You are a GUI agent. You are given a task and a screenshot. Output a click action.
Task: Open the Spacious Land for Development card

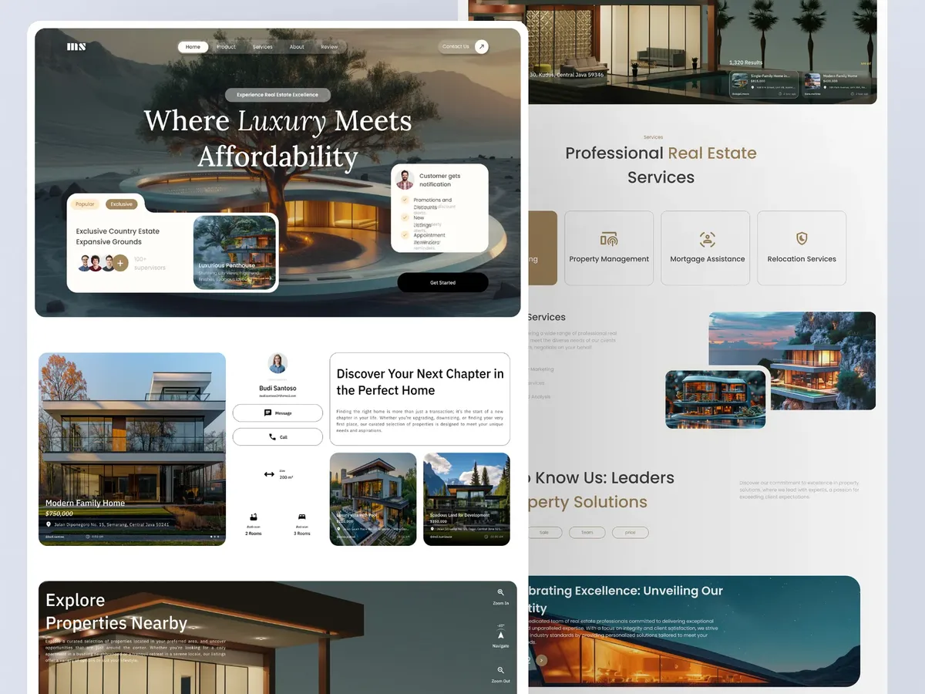466,499
